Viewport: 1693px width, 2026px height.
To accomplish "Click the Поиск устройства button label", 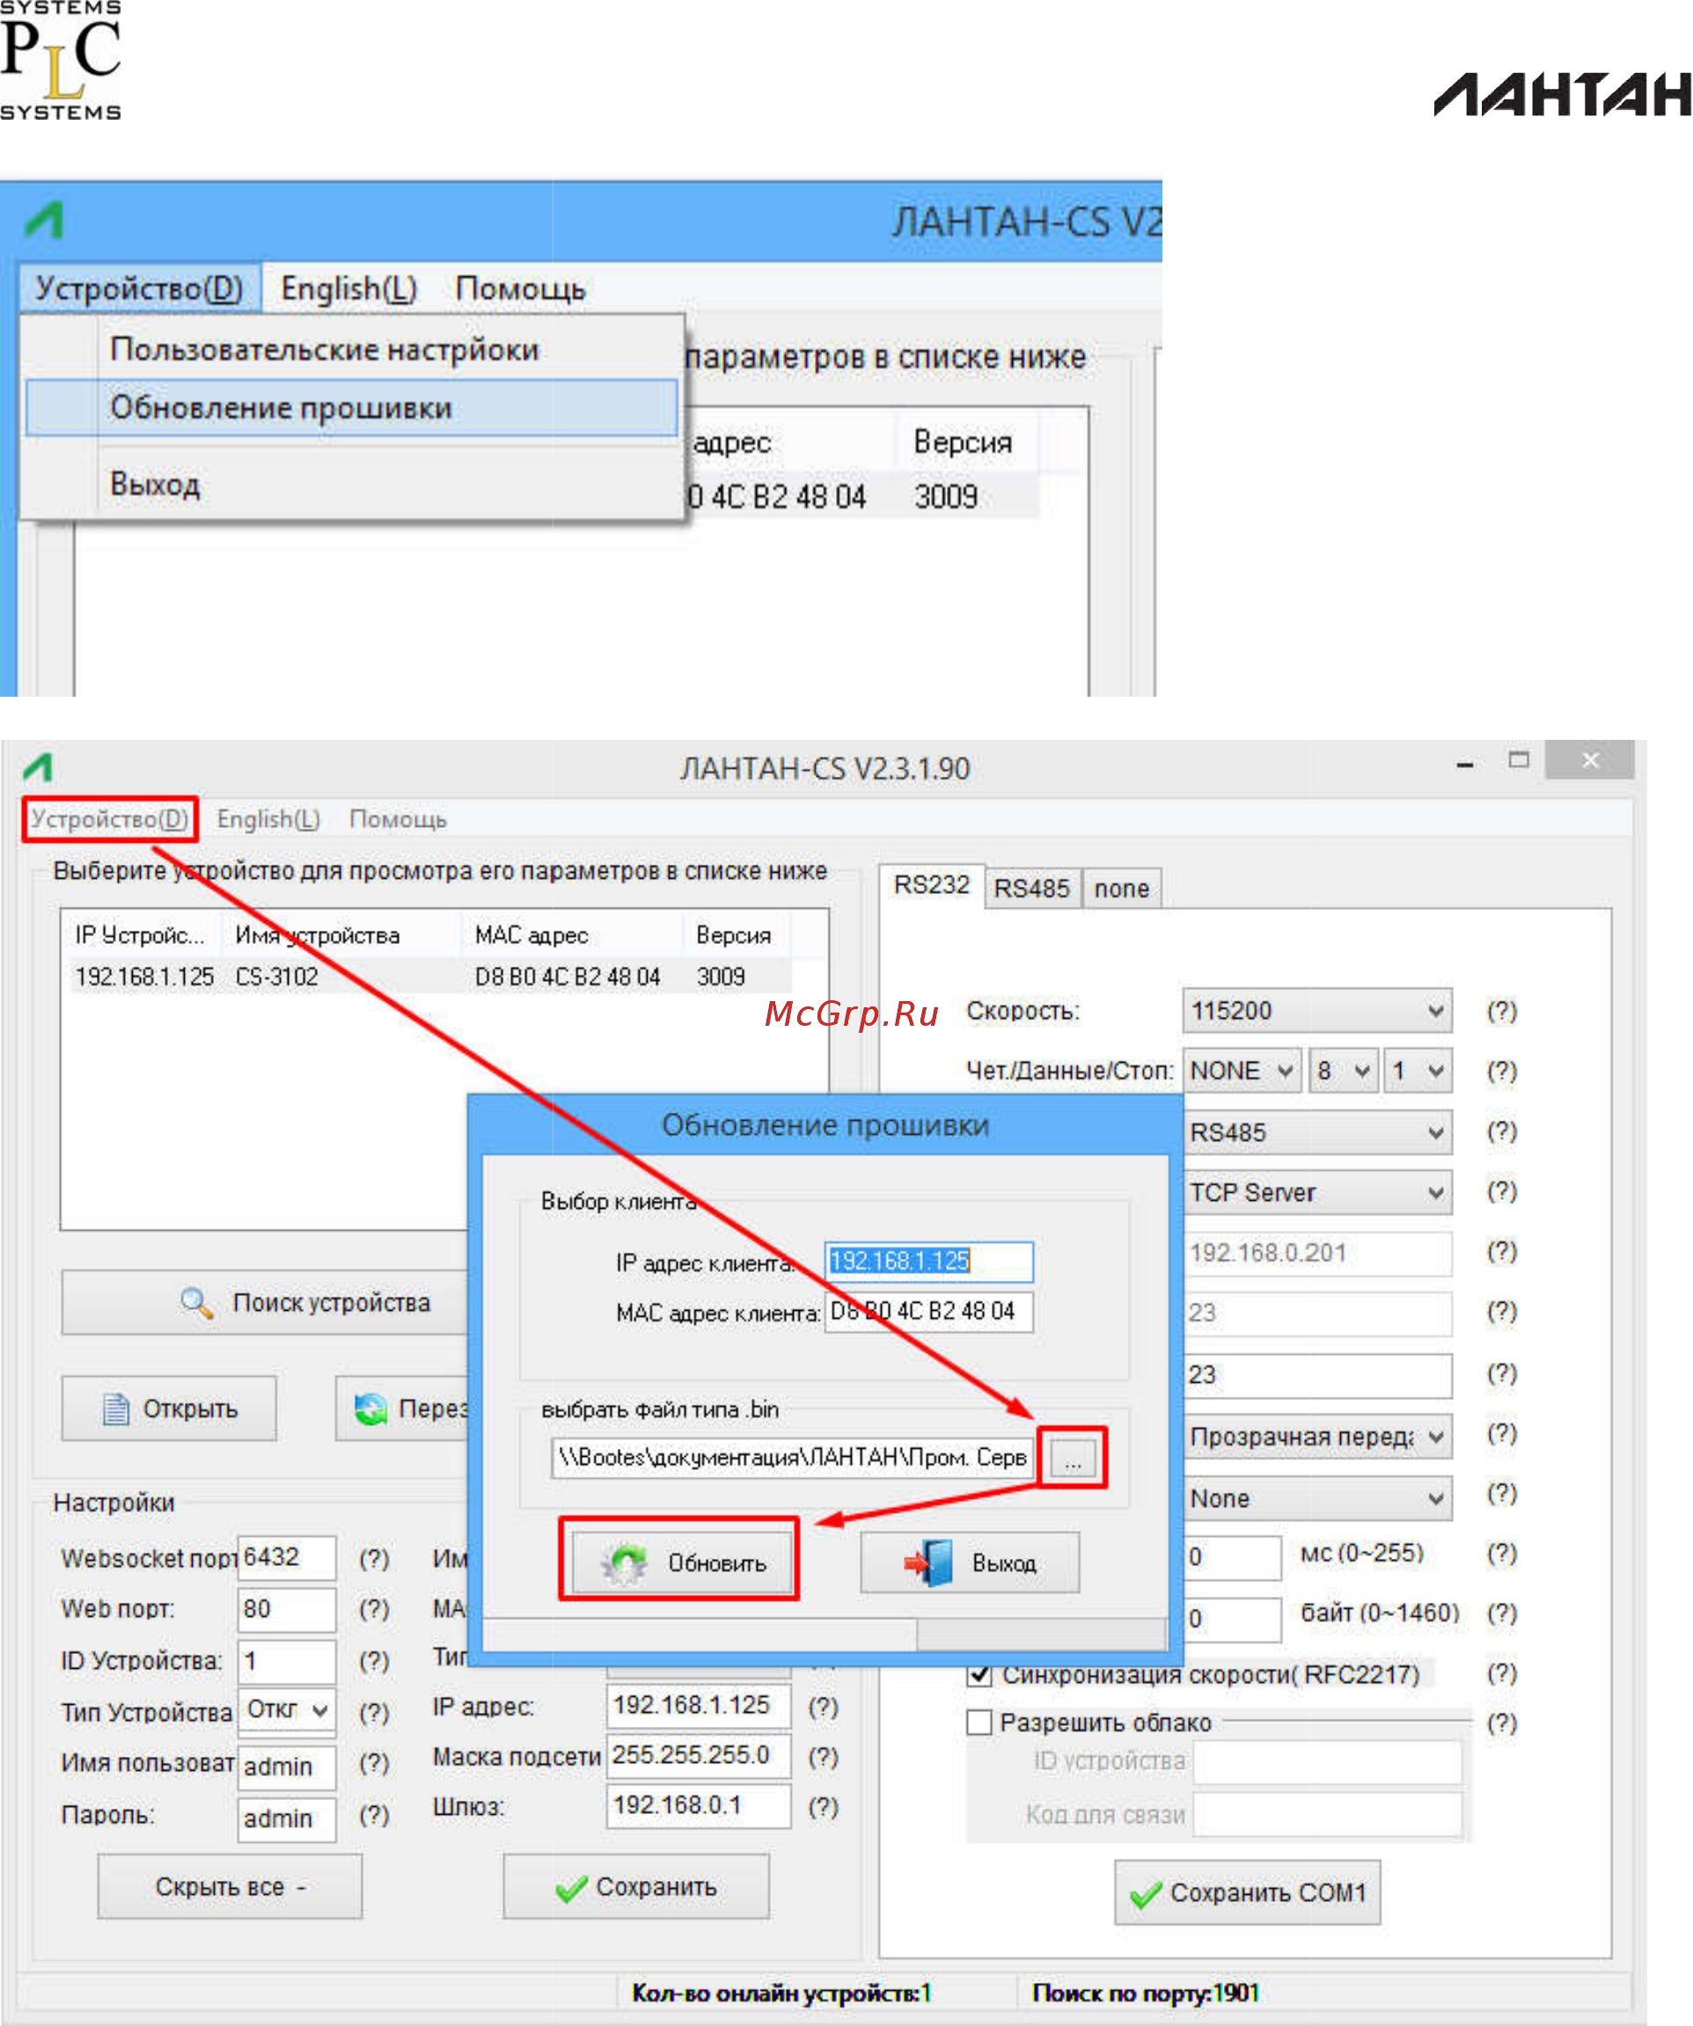I will tap(331, 1302).
